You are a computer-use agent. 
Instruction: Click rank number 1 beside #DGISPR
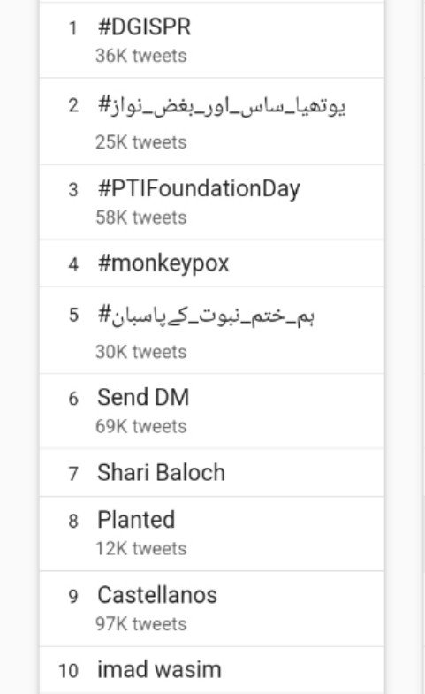point(73,28)
